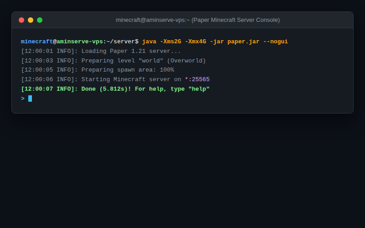Click the Starting Minecraft server log line

click(115, 79)
